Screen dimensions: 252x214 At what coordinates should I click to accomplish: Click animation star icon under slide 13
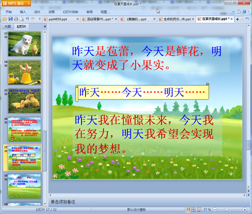coord(6,37)
